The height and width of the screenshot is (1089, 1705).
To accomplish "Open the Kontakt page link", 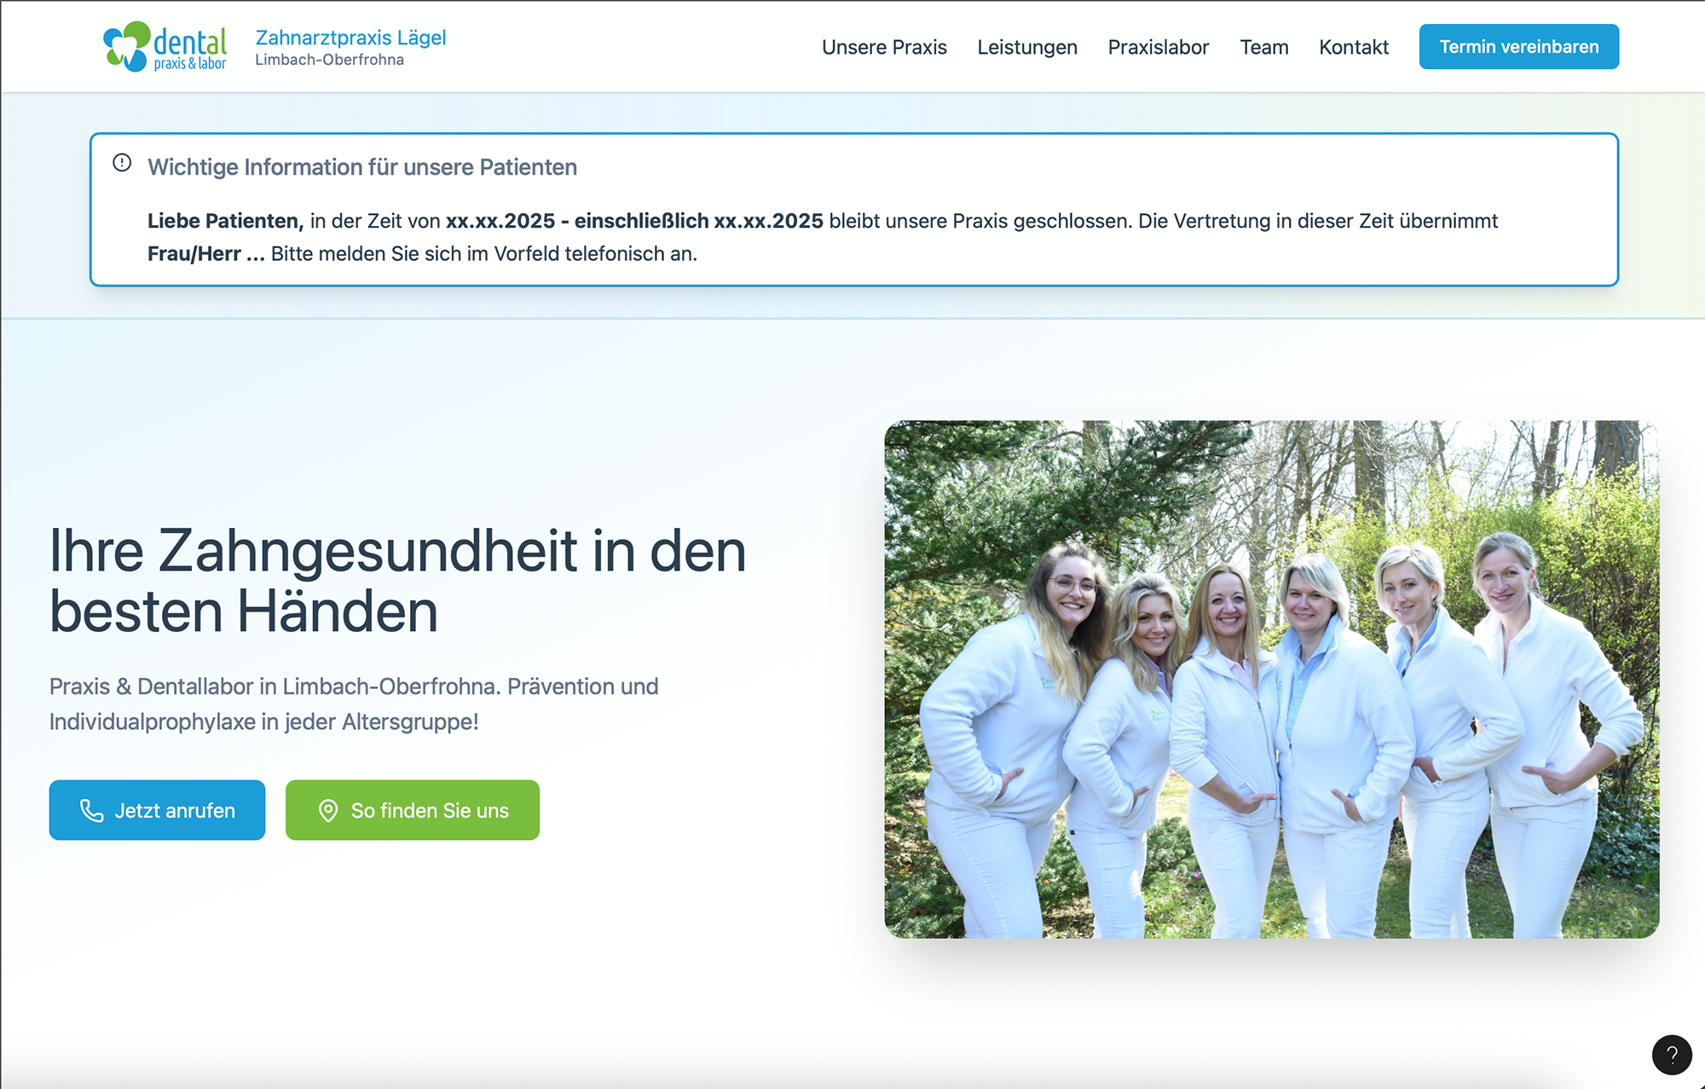I will [1353, 47].
